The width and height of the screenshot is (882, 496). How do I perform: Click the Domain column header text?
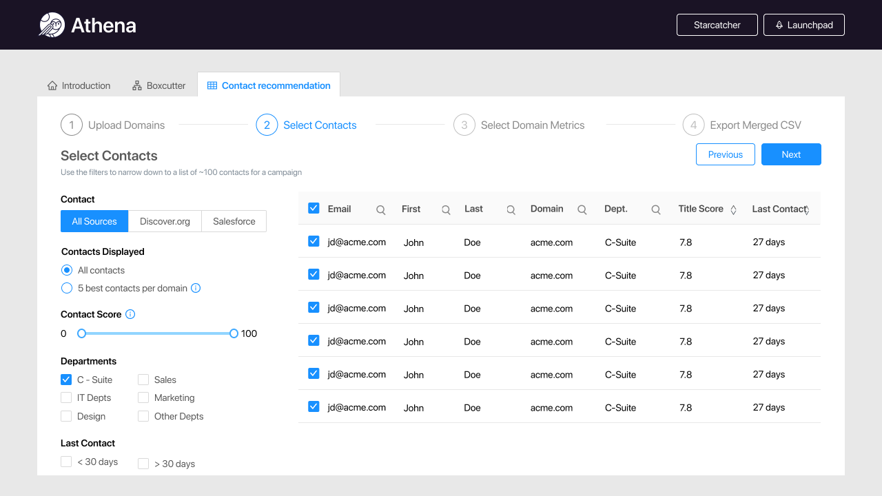(x=547, y=209)
